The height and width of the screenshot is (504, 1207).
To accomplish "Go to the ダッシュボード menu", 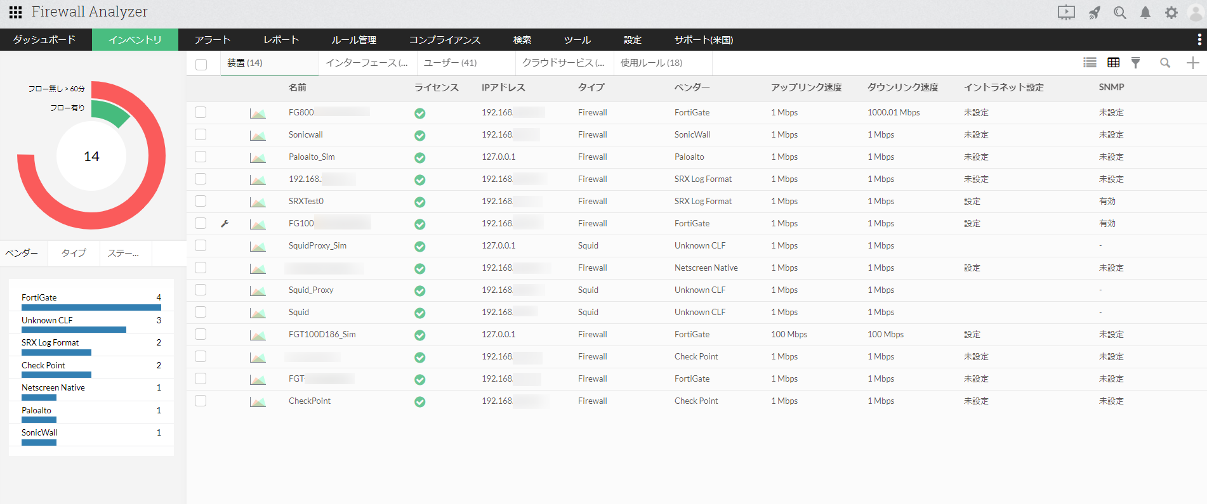I will (44, 39).
